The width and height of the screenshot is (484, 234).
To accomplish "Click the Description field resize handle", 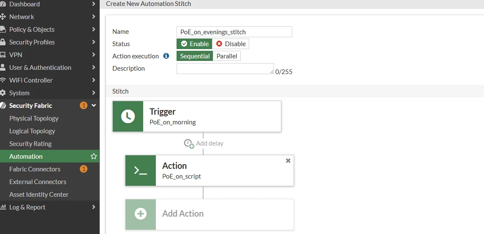I will tap(272, 72).
